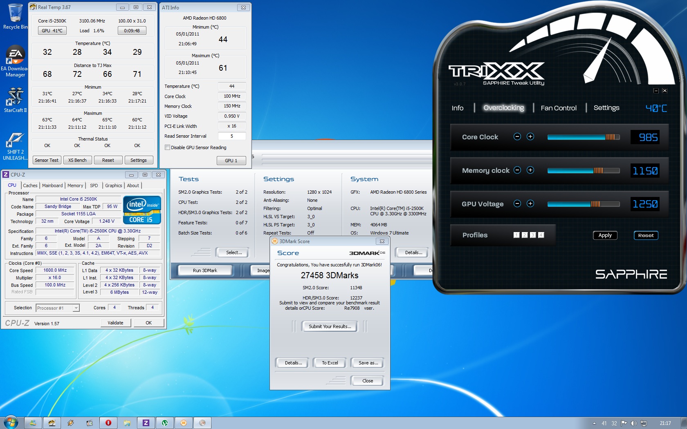Decrease Memory clock with the minus icon
Image resolution: width=687 pixels, height=429 pixels.
pos(517,170)
